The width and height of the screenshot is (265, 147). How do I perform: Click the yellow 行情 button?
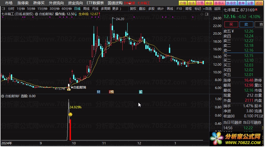183,3
